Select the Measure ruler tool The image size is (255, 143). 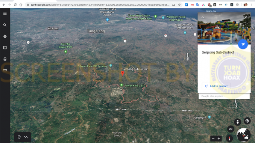pos(5,70)
